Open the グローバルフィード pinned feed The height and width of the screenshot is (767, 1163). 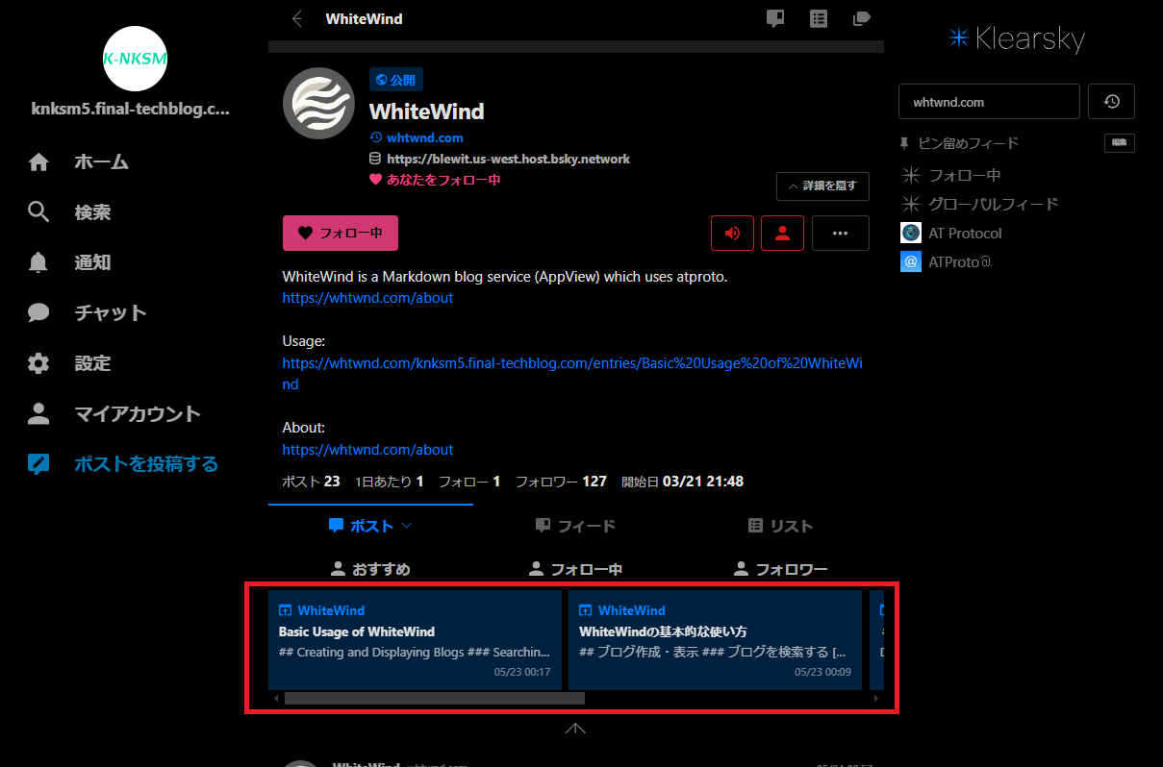[x=994, y=204]
